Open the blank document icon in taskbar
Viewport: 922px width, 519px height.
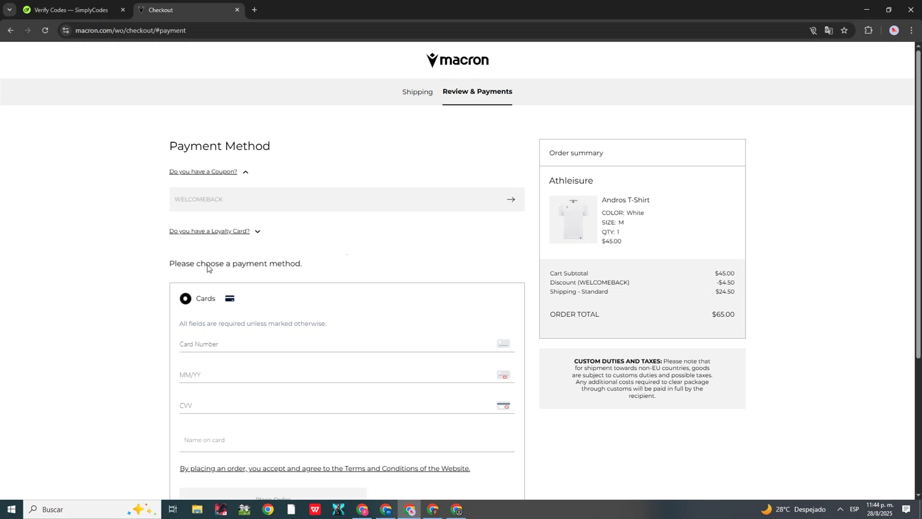(x=291, y=509)
